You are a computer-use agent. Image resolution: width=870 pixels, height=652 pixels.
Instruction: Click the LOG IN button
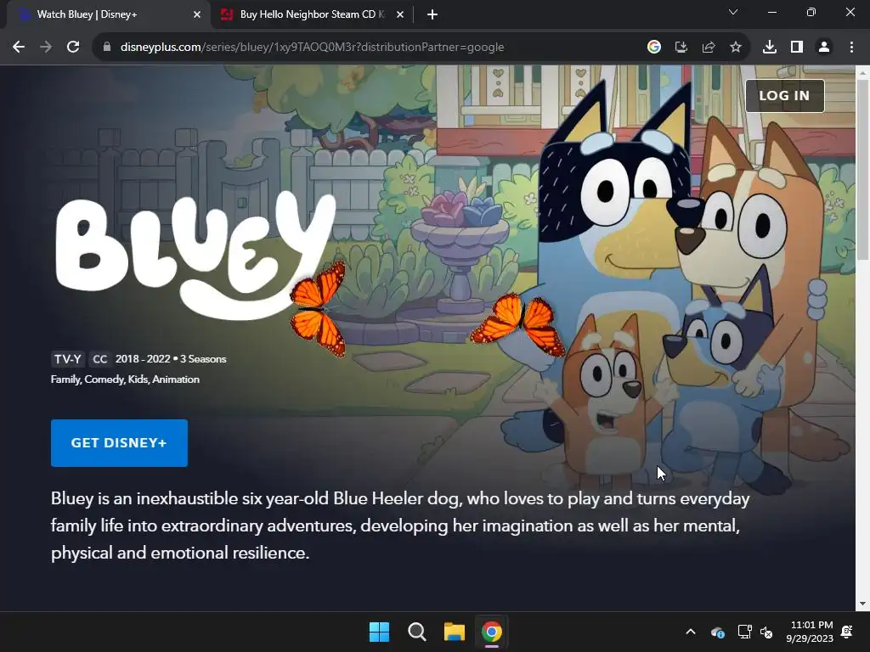tap(784, 95)
